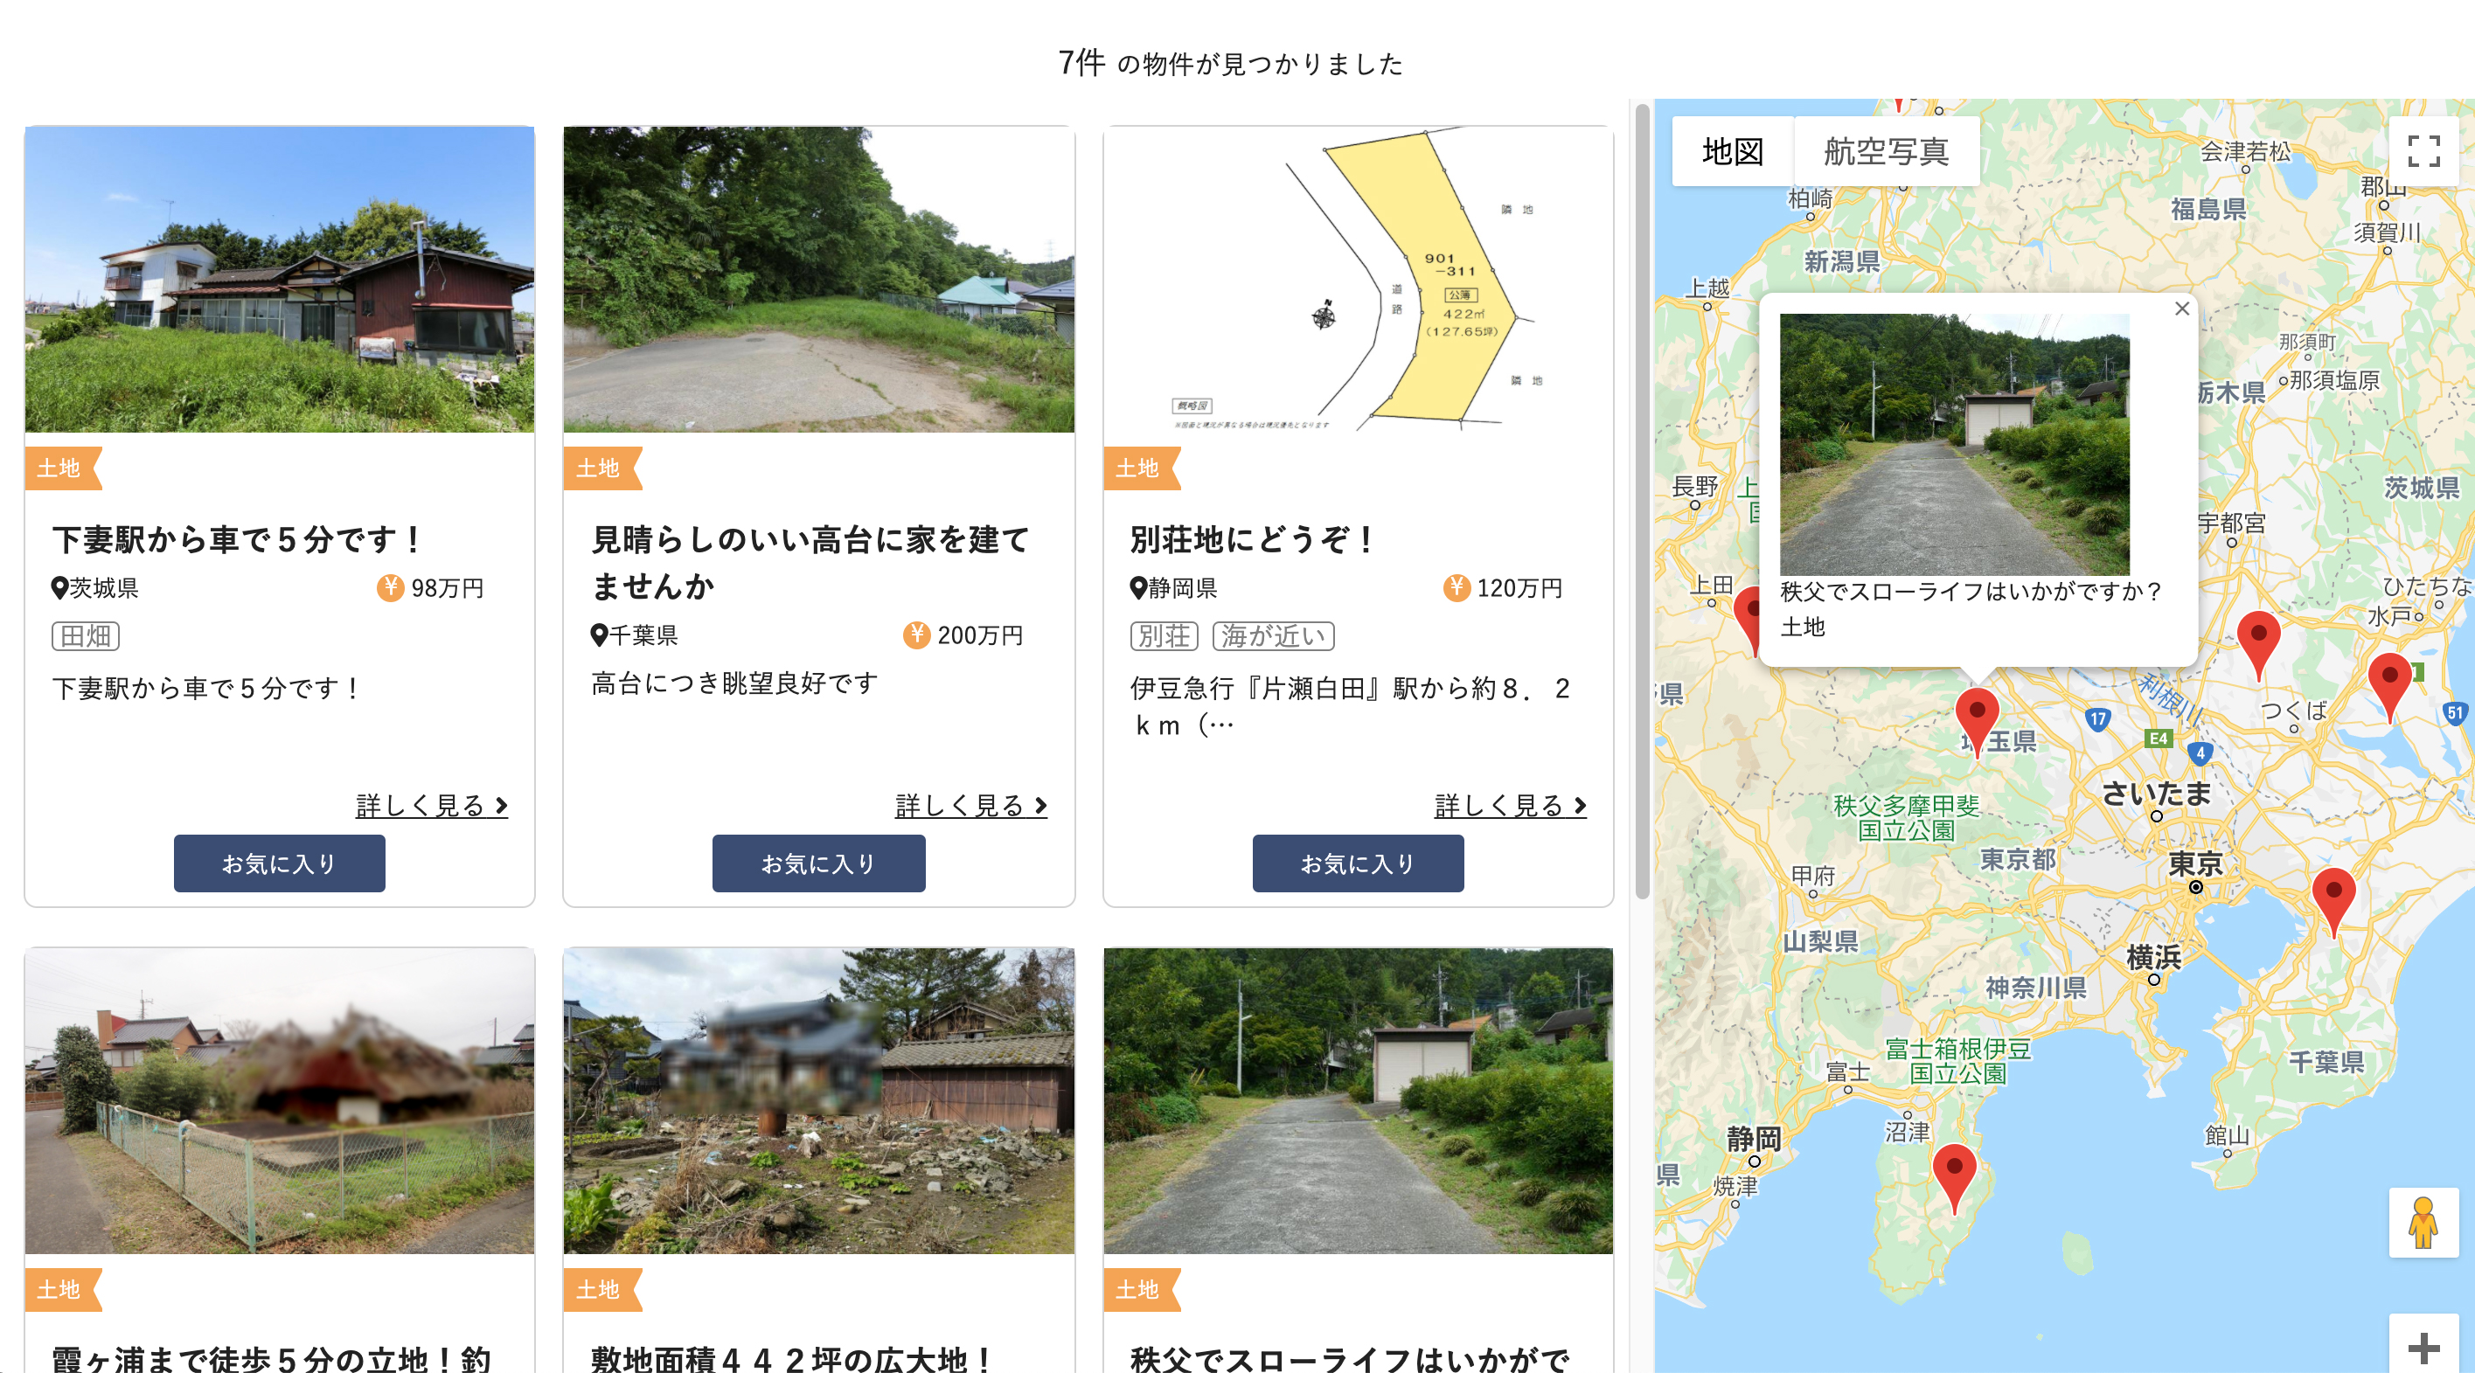Click the yen icon beside 98万円
The image size is (2475, 1373).
tap(390, 587)
